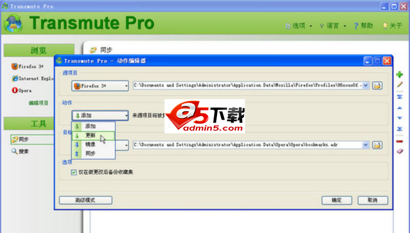Click the move-to-bottom arrow icon

tap(400, 129)
